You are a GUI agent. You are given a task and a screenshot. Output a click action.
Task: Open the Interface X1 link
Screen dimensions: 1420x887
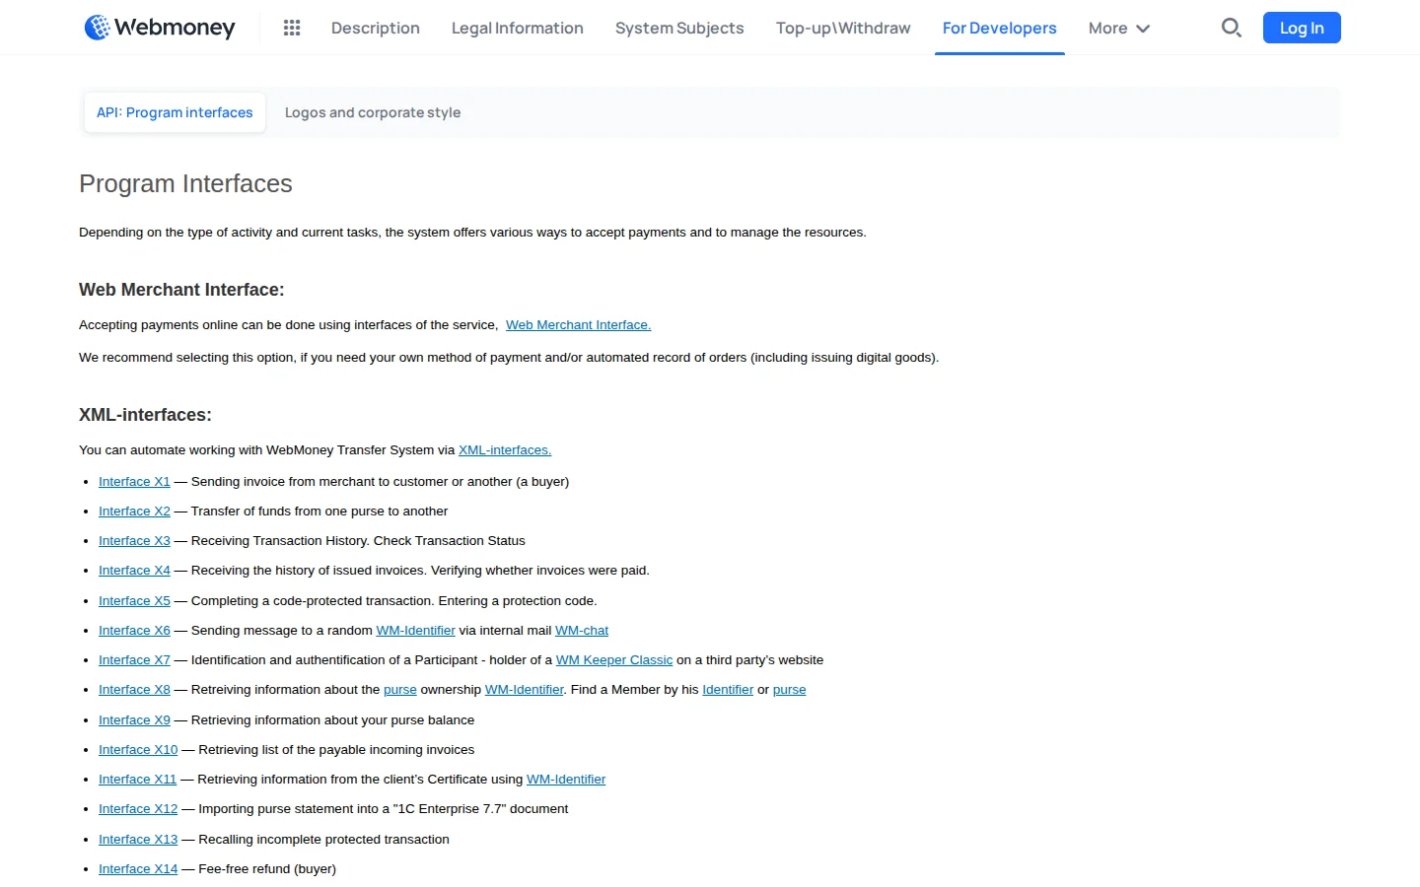tap(134, 482)
